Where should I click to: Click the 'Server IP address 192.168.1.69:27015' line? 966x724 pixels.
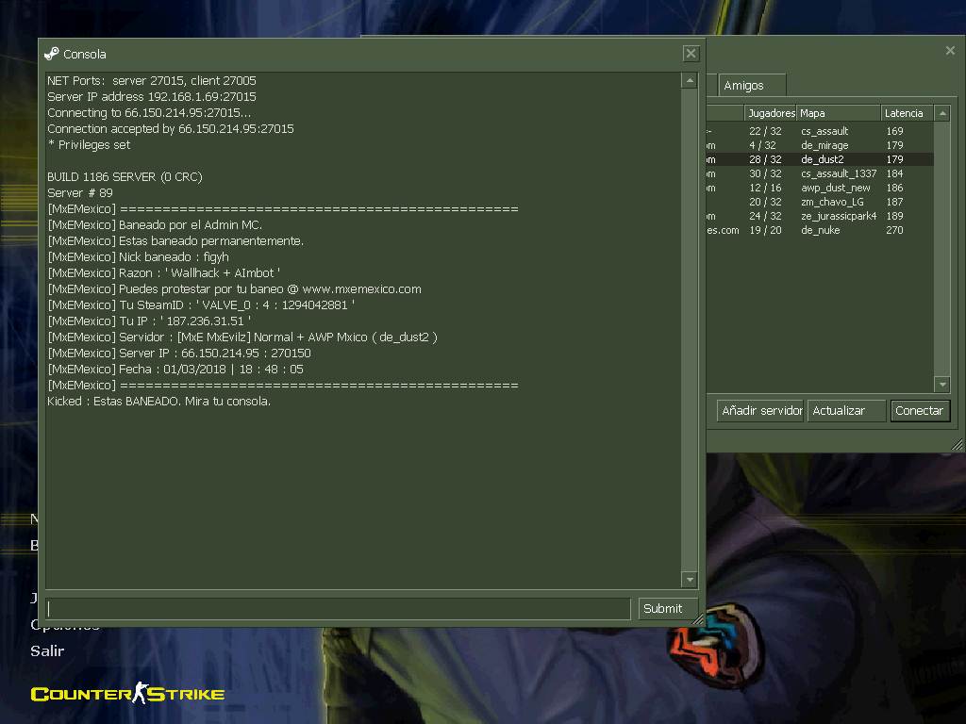click(152, 97)
